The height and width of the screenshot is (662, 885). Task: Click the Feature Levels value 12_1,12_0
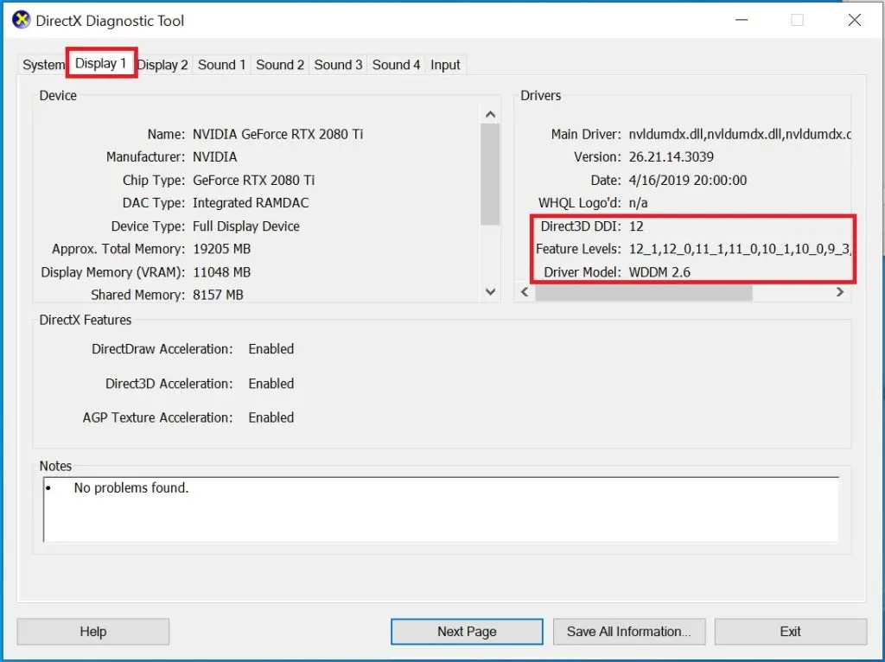(x=740, y=249)
